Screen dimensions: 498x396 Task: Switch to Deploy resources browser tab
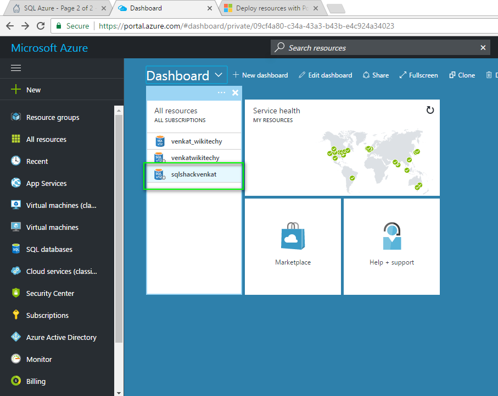coord(268,8)
